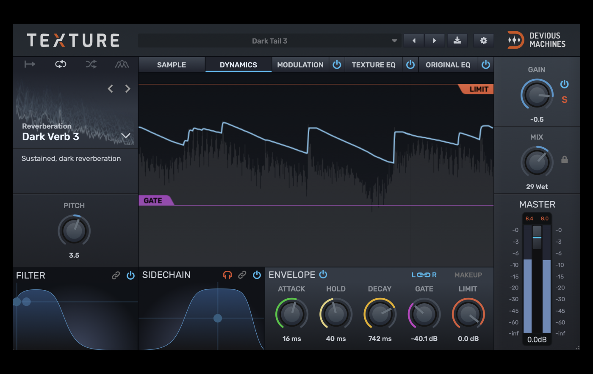Click the envelope Gate knob
This screenshot has height=374, width=593.
[424, 314]
